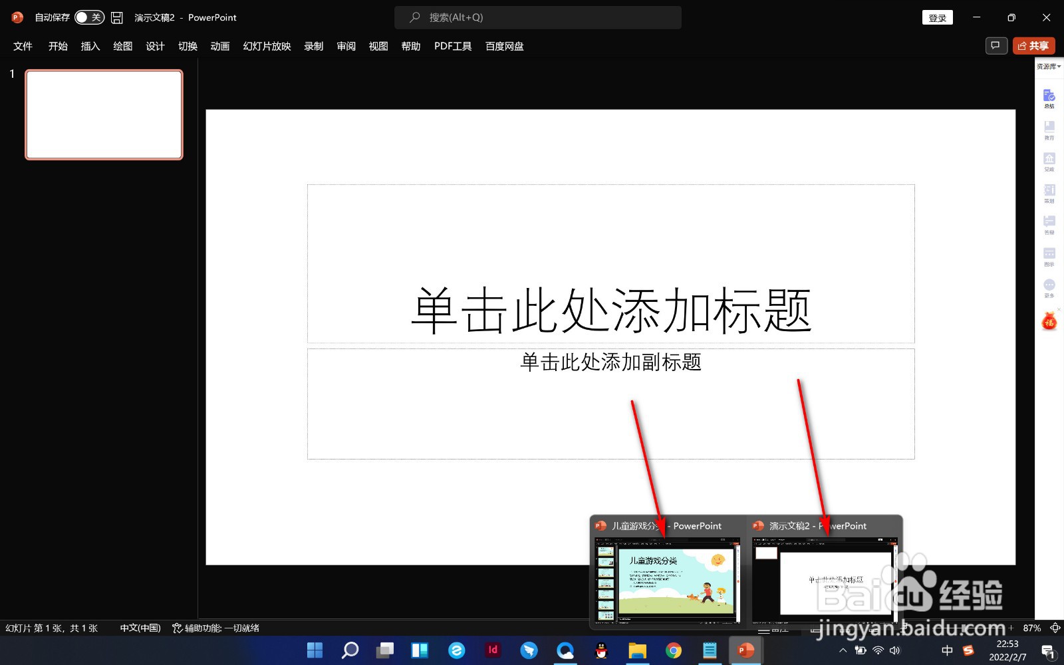This screenshot has height=665, width=1064.
Task: Open the 录制 tab
Action: click(314, 46)
